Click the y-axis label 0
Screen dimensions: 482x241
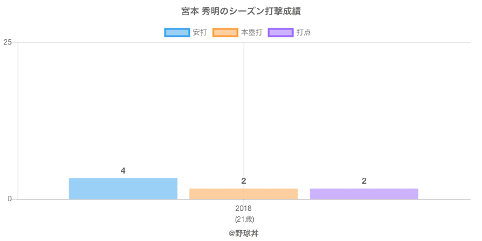click(x=10, y=199)
